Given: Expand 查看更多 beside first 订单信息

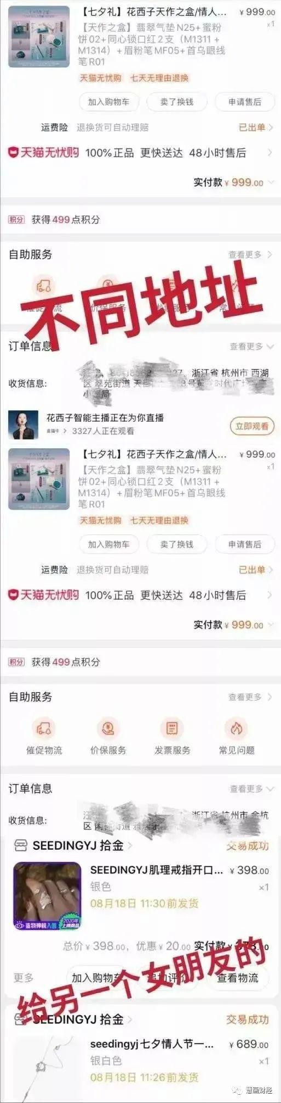Looking at the screenshot, I should point(251,347).
